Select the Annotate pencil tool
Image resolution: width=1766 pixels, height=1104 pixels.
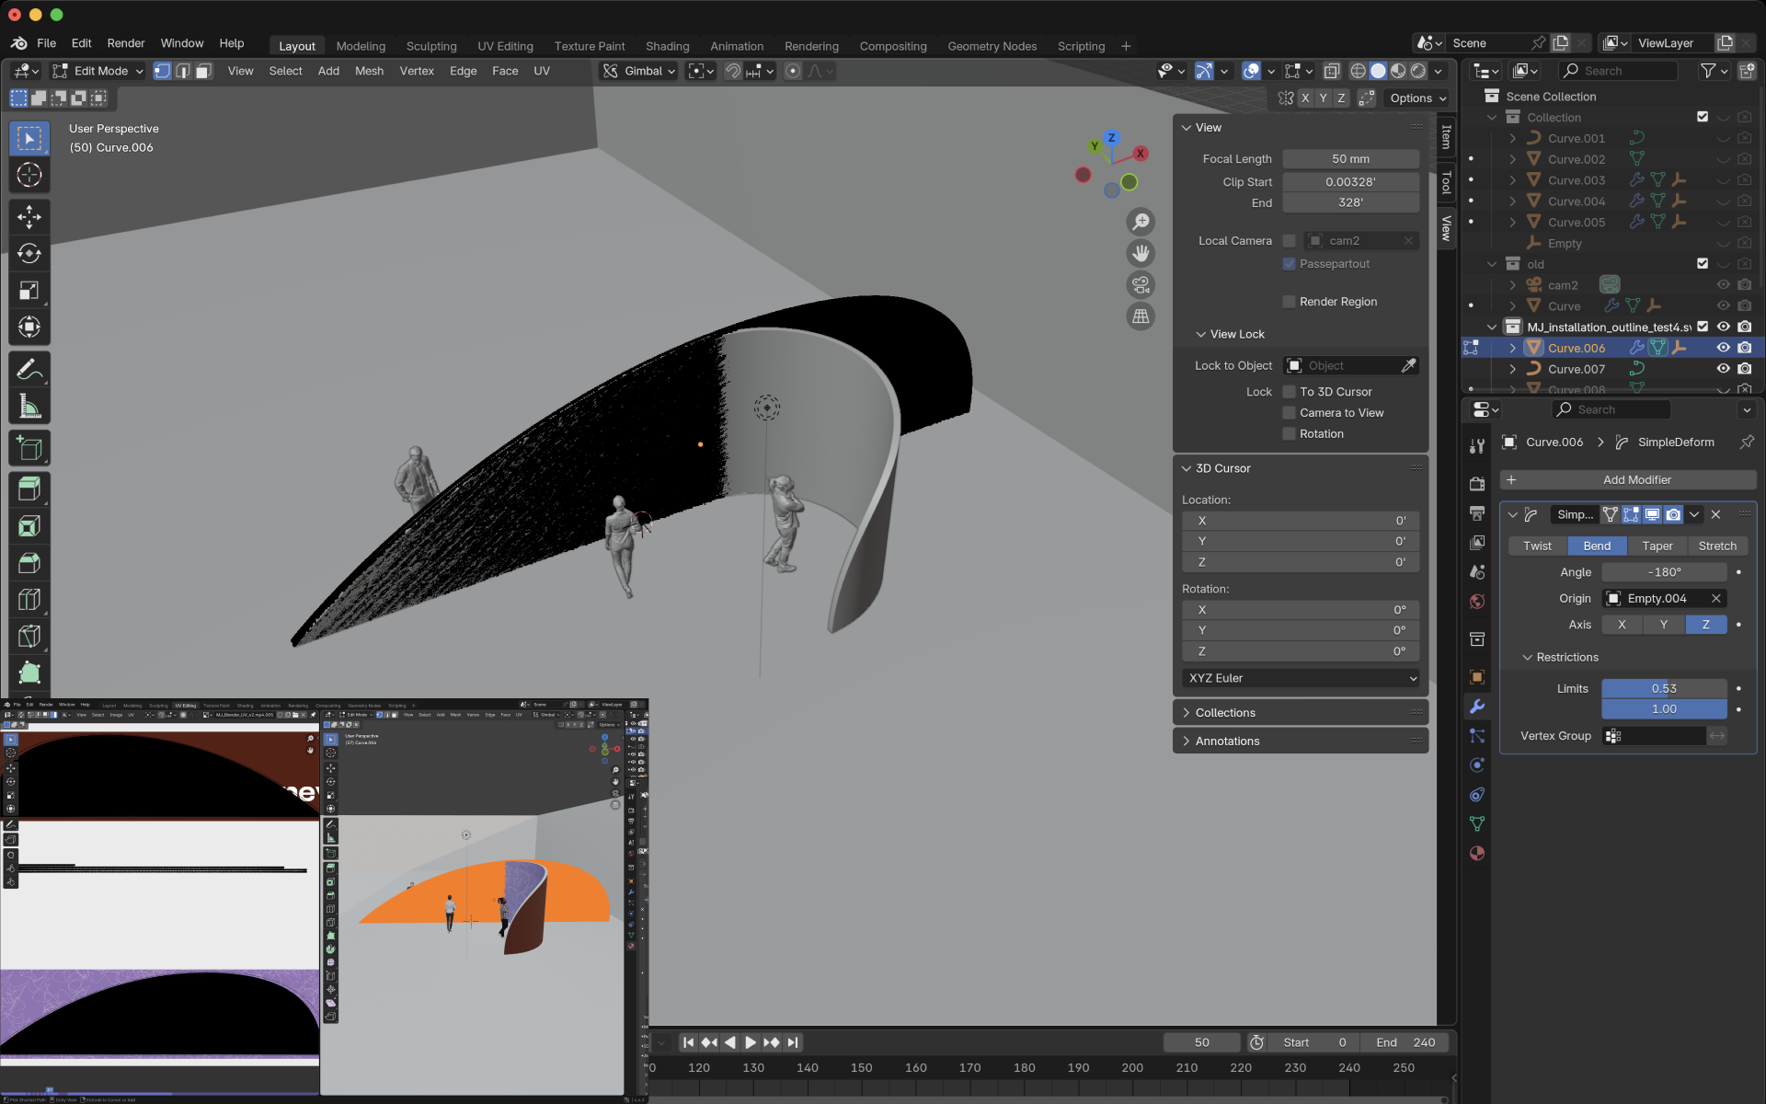click(x=29, y=370)
